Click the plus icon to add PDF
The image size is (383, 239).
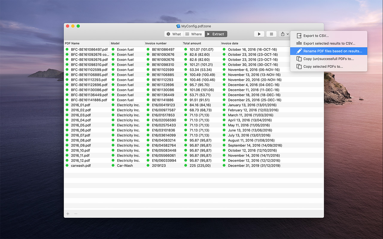(68, 214)
